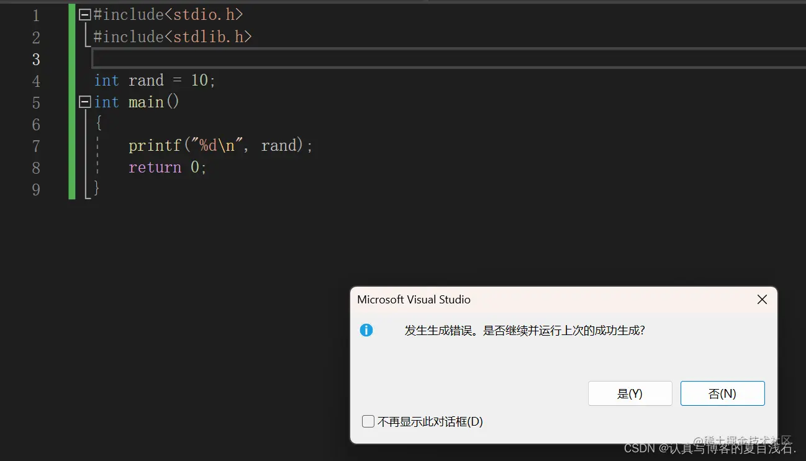Click '#include<stdio.h>' on line 1
Viewport: 806px width, 461px height.
(168, 14)
